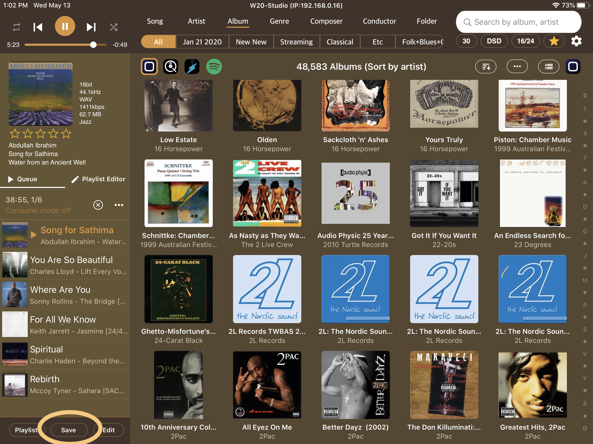Open the three-dot options above albums
The image size is (593, 444).
tap(517, 66)
